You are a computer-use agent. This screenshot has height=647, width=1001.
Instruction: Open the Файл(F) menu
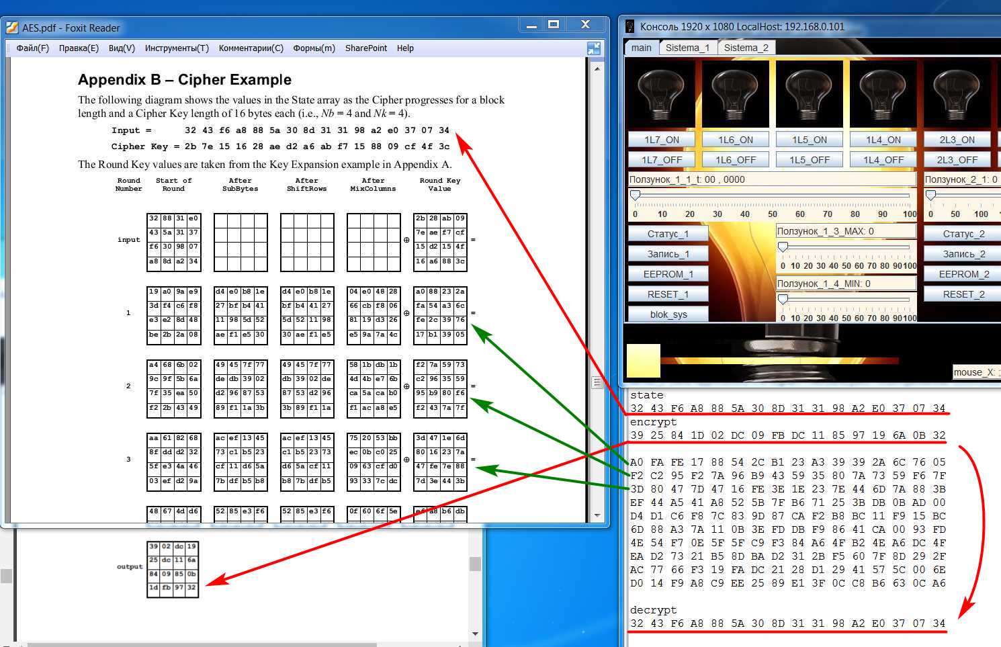32,48
